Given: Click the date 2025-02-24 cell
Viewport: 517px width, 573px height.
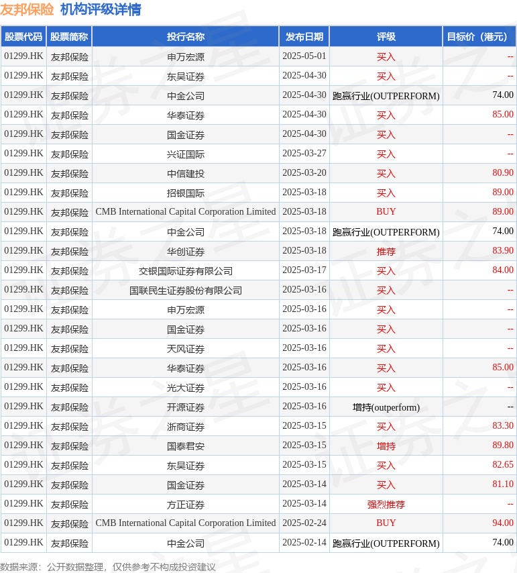Looking at the screenshot, I should tap(304, 523).
